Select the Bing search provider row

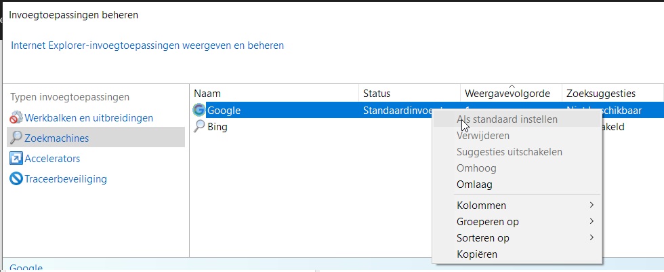[x=217, y=127]
